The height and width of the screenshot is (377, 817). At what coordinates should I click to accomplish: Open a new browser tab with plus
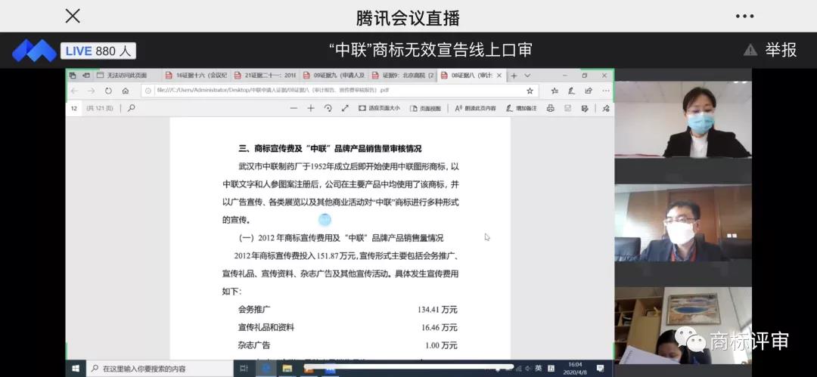pyautogui.click(x=514, y=76)
